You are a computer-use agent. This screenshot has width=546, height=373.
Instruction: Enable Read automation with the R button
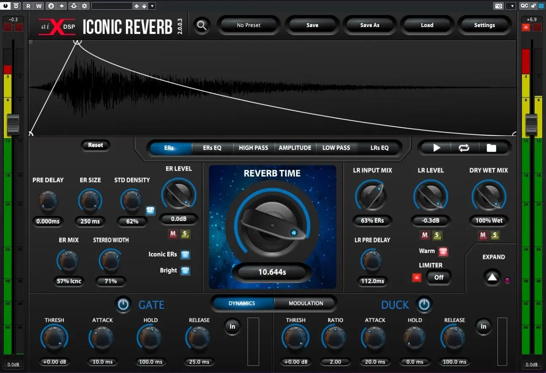click(x=28, y=6)
